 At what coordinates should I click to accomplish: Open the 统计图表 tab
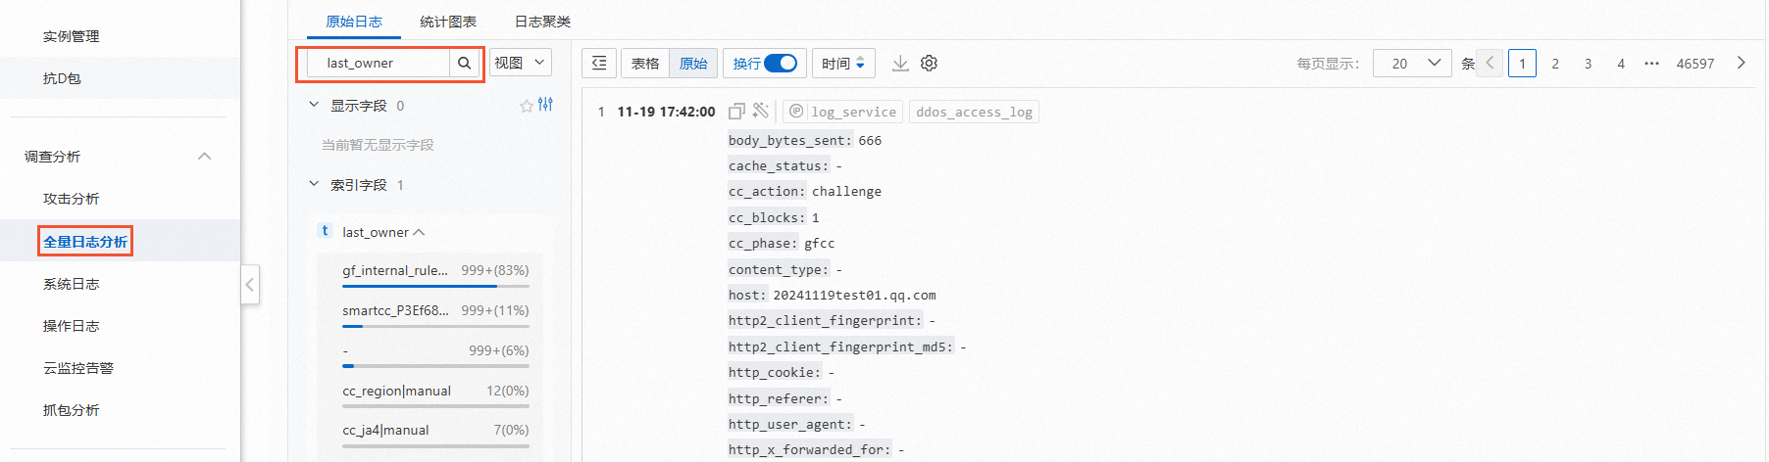[448, 22]
